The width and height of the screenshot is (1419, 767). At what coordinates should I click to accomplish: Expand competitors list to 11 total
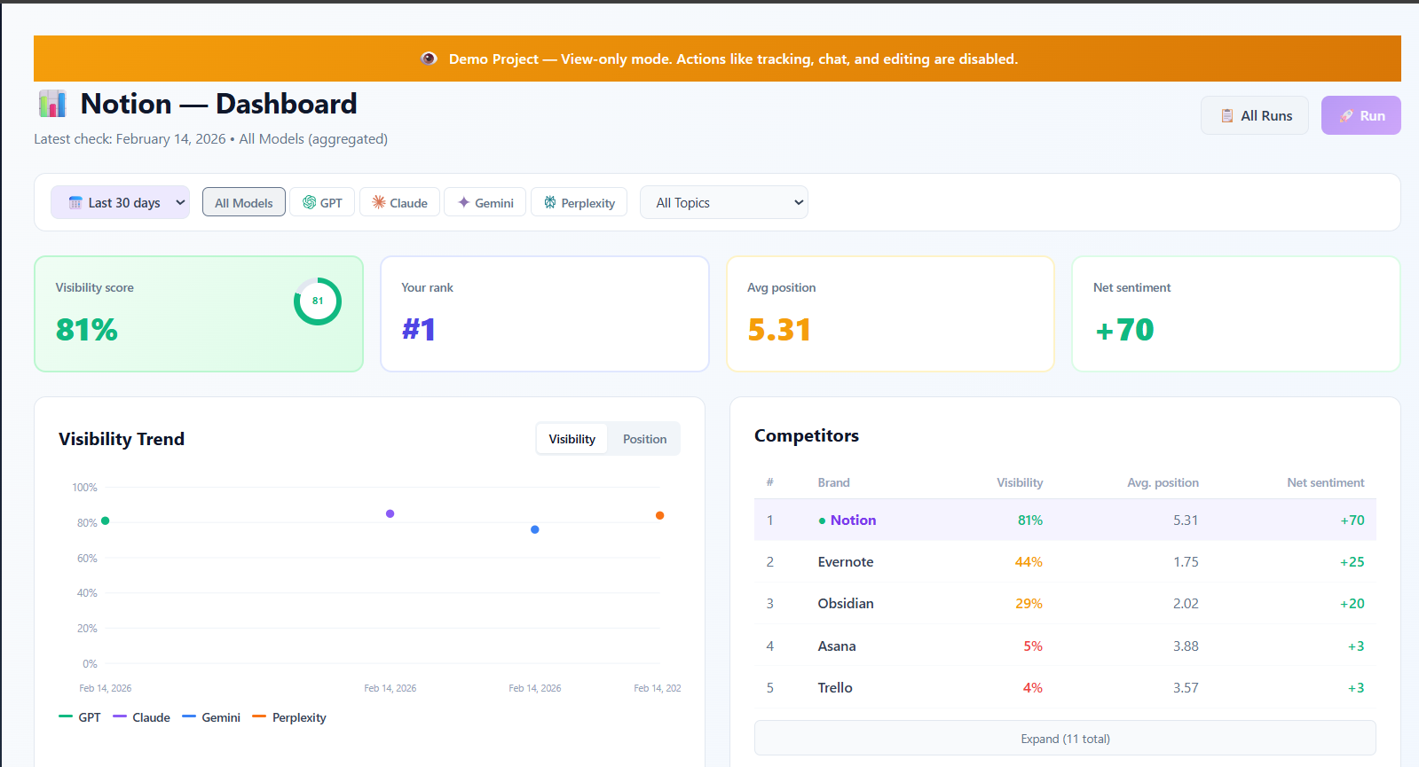pos(1065,739)
